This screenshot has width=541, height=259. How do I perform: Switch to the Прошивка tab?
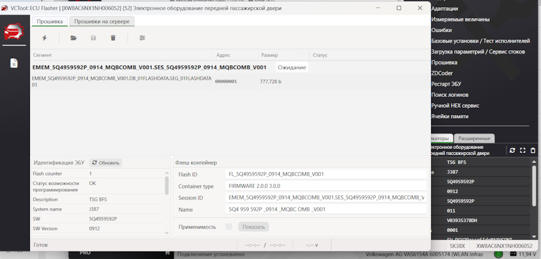click(50, 21)
